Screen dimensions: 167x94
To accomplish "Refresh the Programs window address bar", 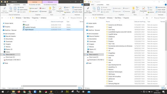I will pos(147,18).
